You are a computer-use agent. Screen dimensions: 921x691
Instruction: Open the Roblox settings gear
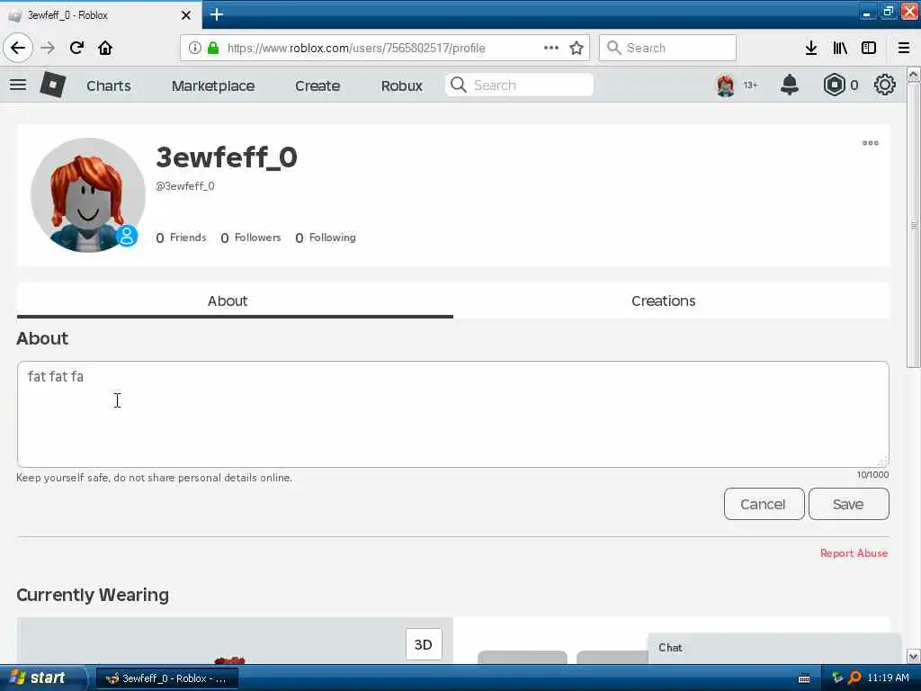coord(885,85)
